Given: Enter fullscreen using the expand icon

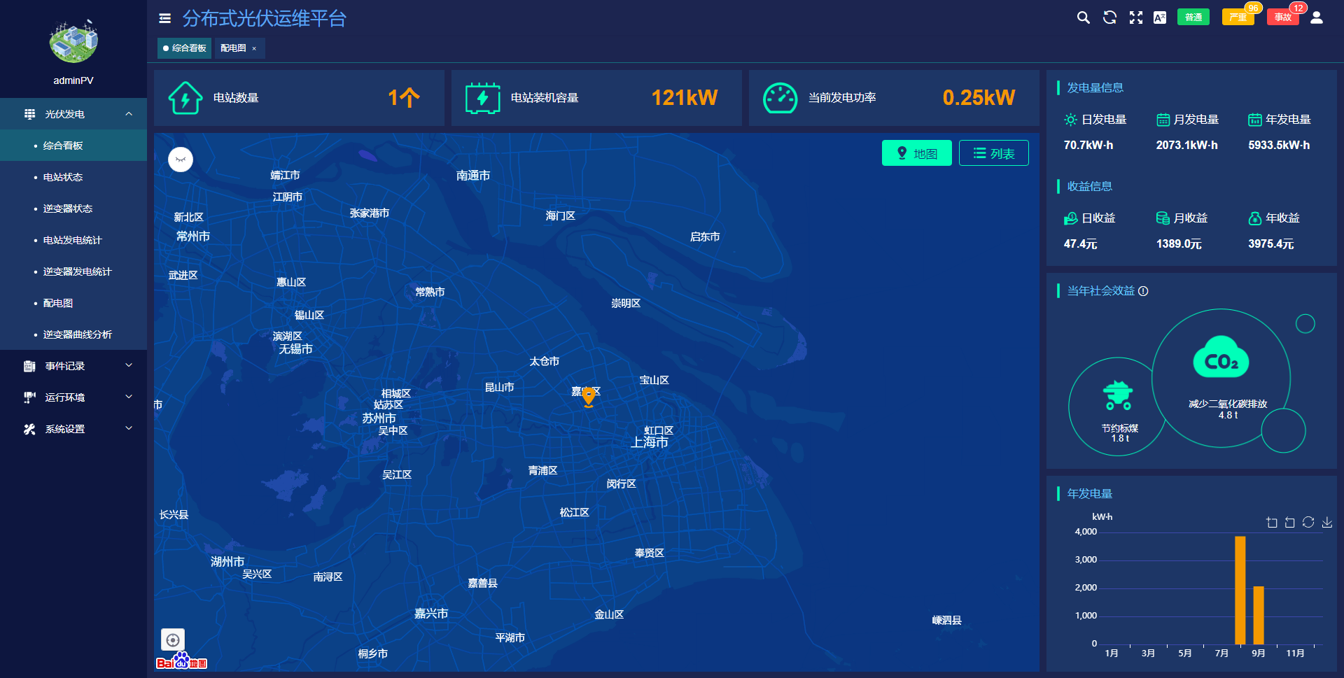Looking at the screenshot, I should click(x=1135, y=17).
